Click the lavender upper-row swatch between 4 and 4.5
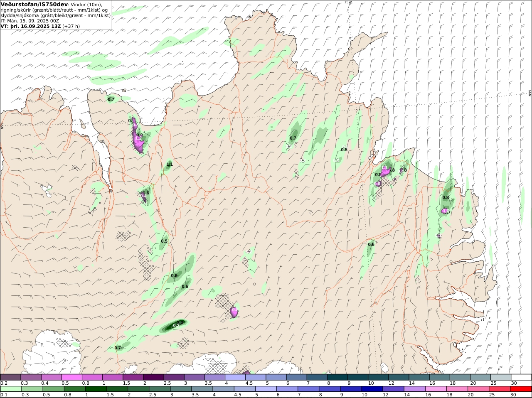 (235, 377)
